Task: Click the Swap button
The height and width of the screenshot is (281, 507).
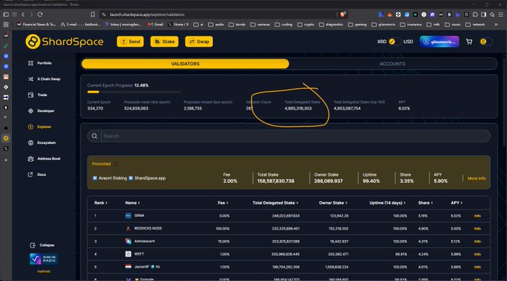Action: coord(199,42)
